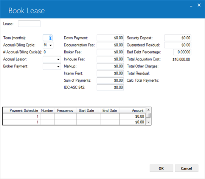Click the Cancel button
The width and height of the screenshot is (205, 179).
186,168
